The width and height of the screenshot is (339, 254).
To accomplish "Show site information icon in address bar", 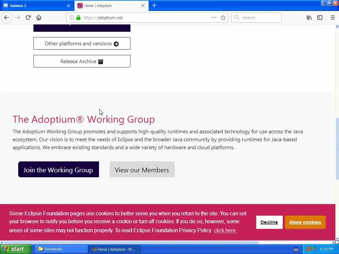I will (72, 18).
